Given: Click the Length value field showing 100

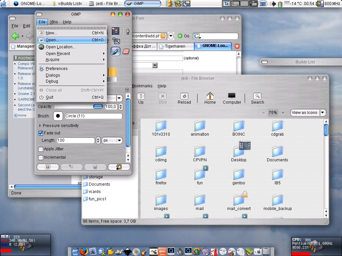Looking at the screenshot, I should [76, 140].
